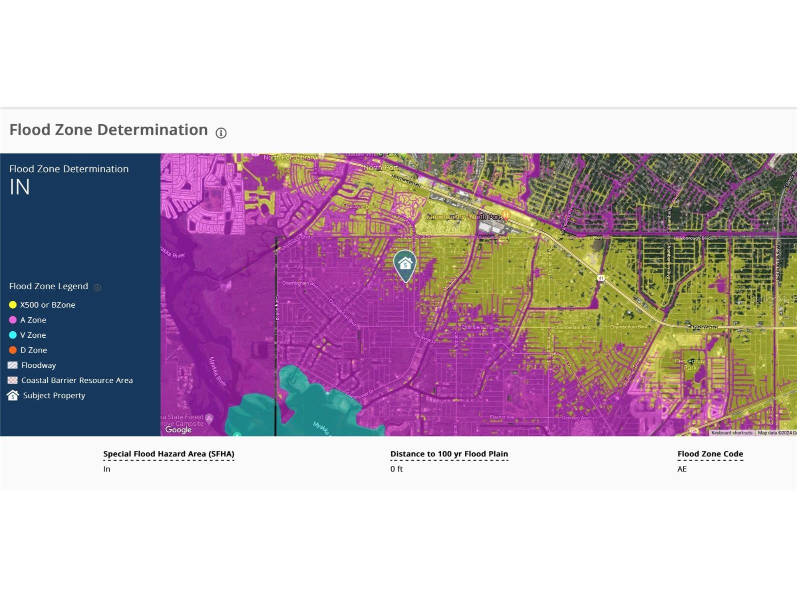
Task: Click the State Forest campsite marker icon
Action: click(x=209, y=418)
